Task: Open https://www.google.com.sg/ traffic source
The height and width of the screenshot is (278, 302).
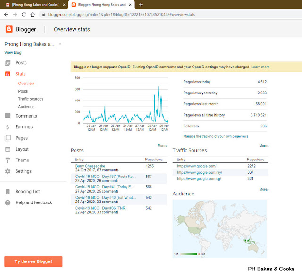Action: 199,179
